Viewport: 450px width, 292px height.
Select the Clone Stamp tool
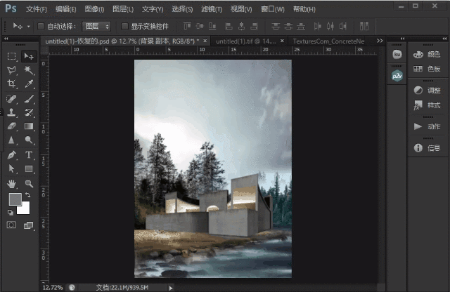click(x=12, y=112)
